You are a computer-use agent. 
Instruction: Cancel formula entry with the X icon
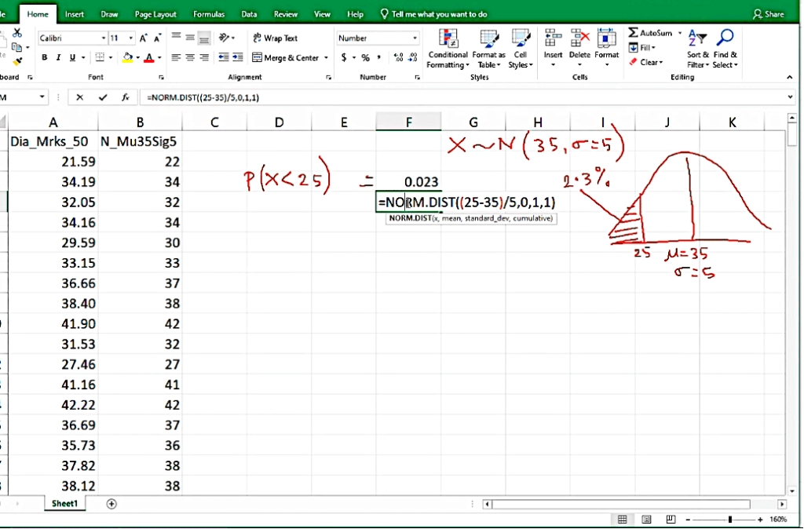click(79, 97)
